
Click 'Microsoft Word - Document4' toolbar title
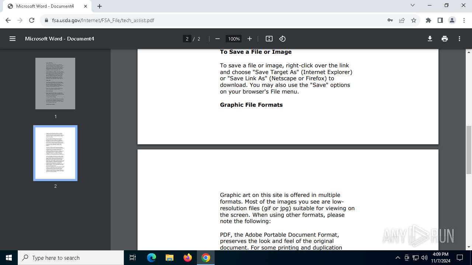click(59, 39)
